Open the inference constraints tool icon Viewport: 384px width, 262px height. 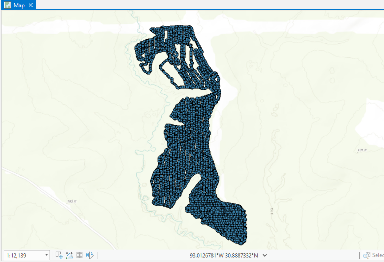[69, 255]
